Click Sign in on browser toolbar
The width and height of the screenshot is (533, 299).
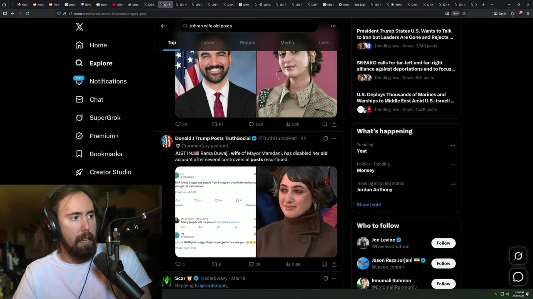[x=500, y=13]
